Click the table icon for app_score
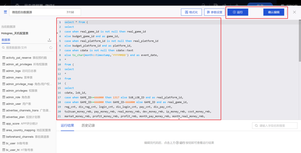Screen dimensions: 301x153 coord(4,124)
